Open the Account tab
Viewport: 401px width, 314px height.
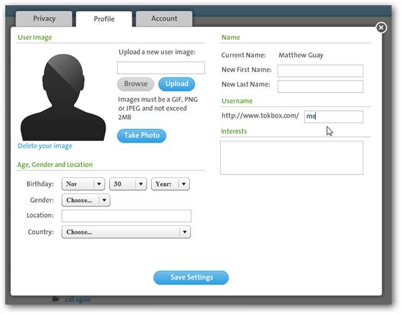(164, 19)
